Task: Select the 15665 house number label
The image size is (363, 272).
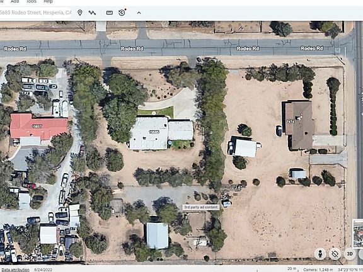Action: 154,132
